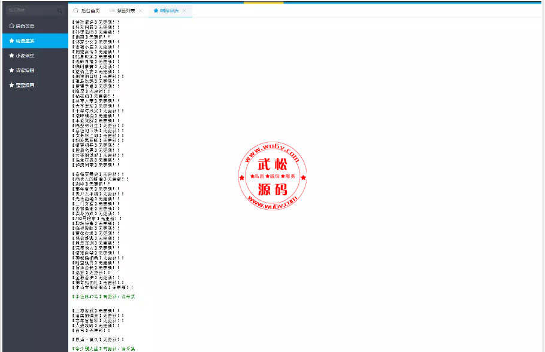545x352 pixels.
Task: Click the 【邻家少女】无更新 row
Action: click(x=96, y=42)
